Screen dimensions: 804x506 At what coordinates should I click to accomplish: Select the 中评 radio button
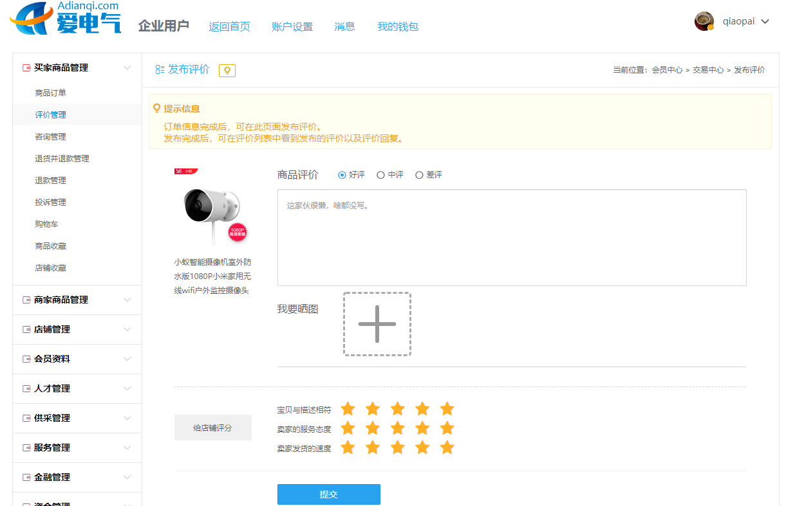[381, 175]
